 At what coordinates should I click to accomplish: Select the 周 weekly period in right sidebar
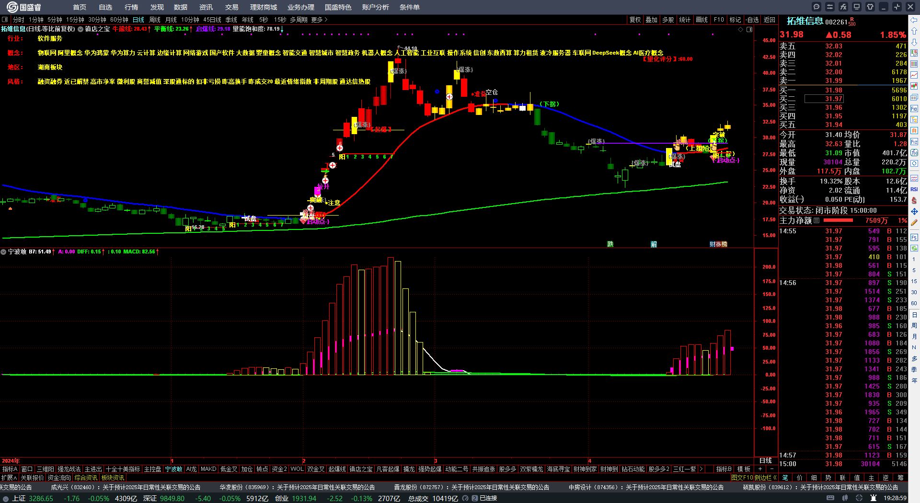point(914,326)
